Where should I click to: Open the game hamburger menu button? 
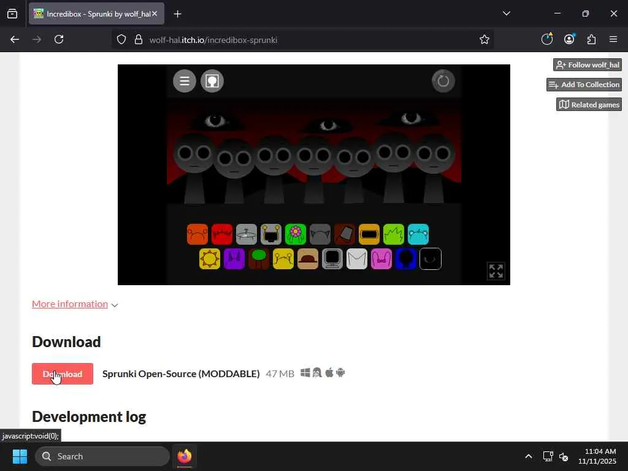(184, 81)
